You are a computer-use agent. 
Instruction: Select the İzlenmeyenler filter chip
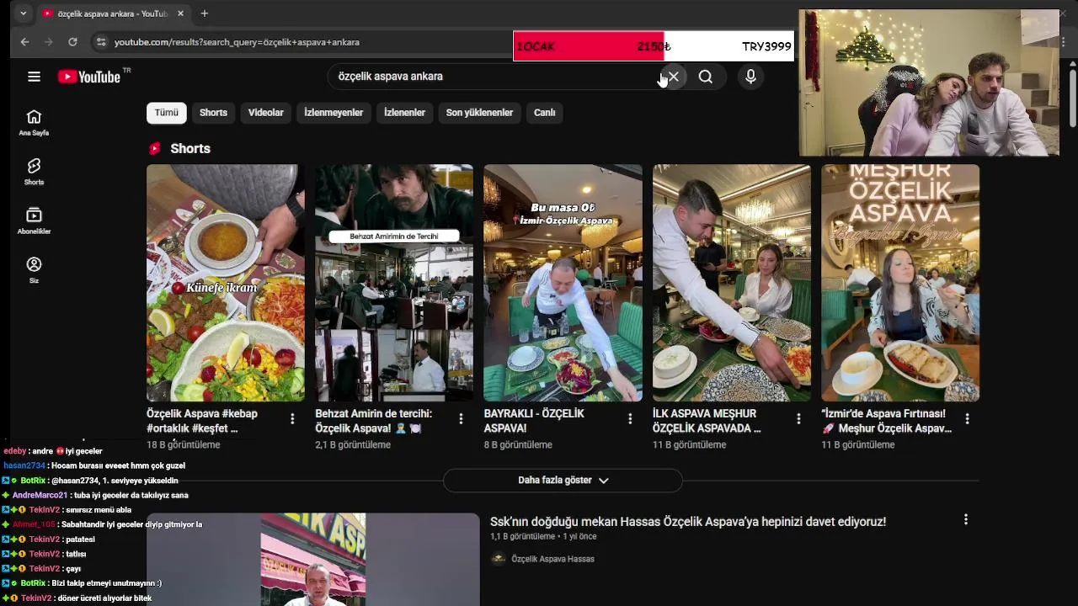click(334, 113)
